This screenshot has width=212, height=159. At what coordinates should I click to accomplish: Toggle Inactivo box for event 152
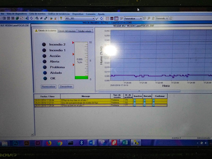pos(135,103)
